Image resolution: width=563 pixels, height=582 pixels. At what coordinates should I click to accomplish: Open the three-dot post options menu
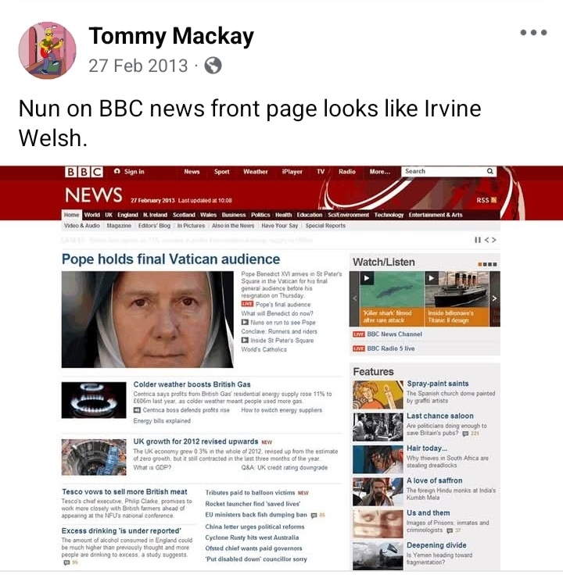pos(533,33)
